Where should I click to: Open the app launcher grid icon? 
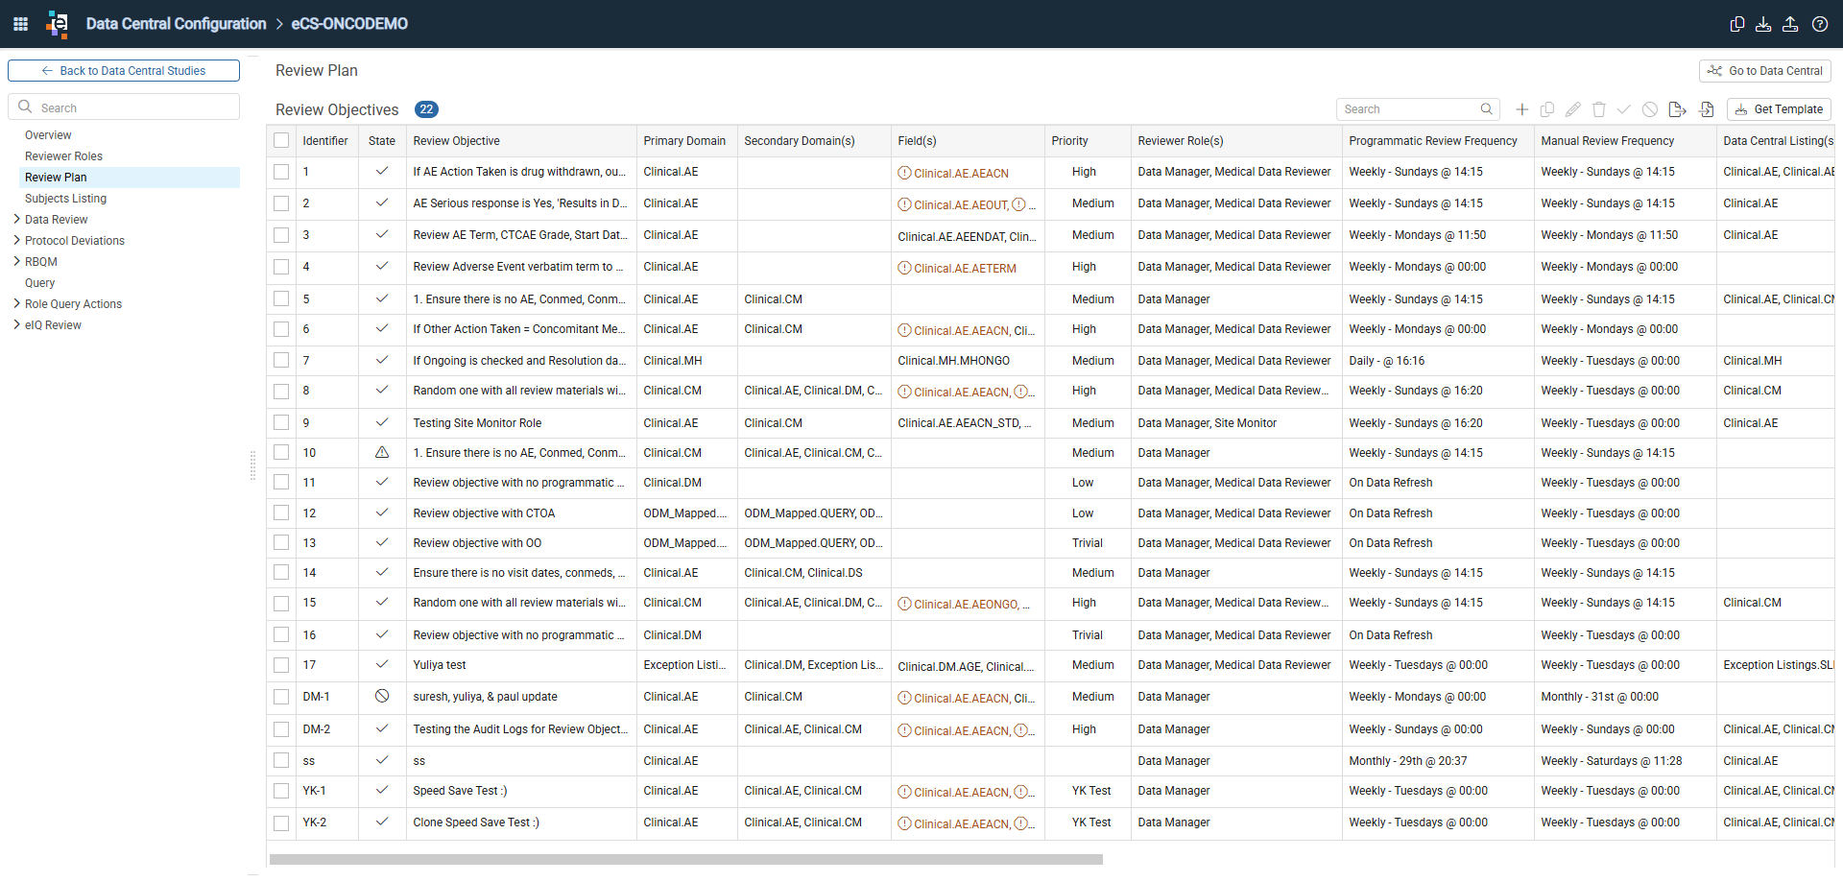click(x=20, y=24)
